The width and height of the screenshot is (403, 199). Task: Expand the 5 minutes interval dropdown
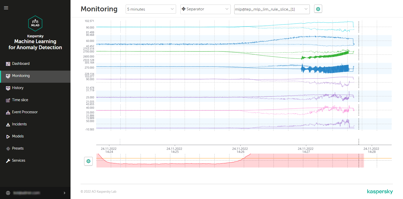pos(151,9)
